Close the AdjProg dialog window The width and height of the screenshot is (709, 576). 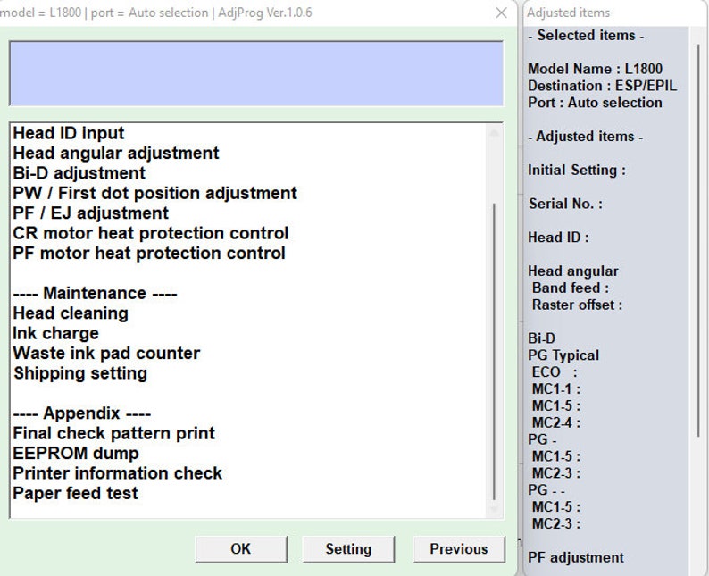pos(501,13)
